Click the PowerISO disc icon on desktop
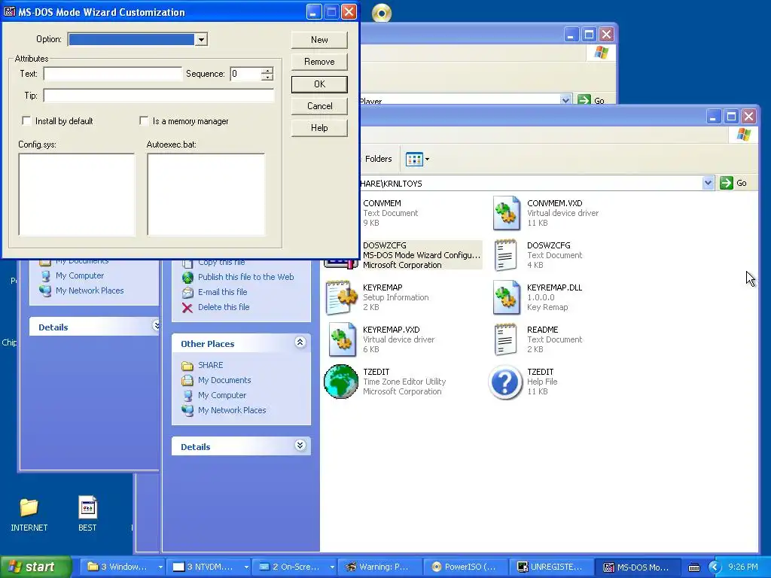Screen dimensions: 771x578 coord(382,13)
